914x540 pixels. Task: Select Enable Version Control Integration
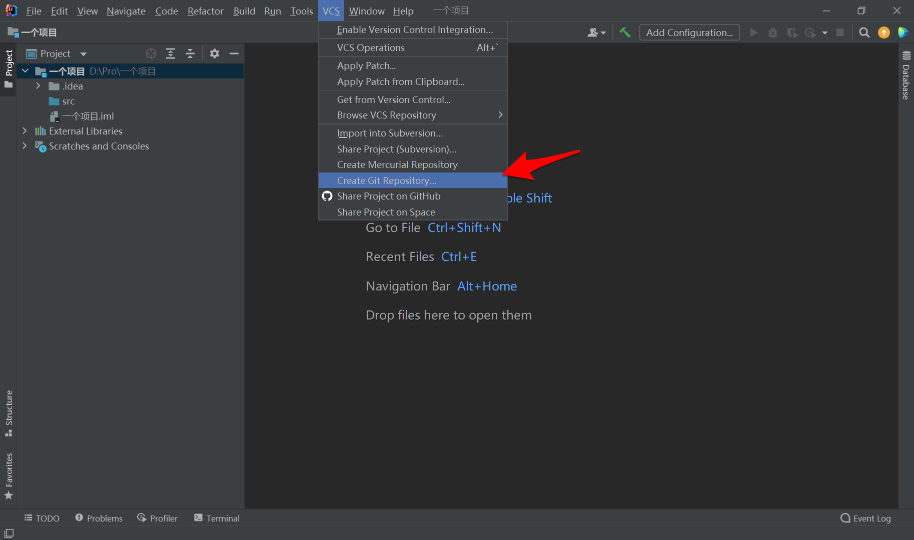(413, 29)
